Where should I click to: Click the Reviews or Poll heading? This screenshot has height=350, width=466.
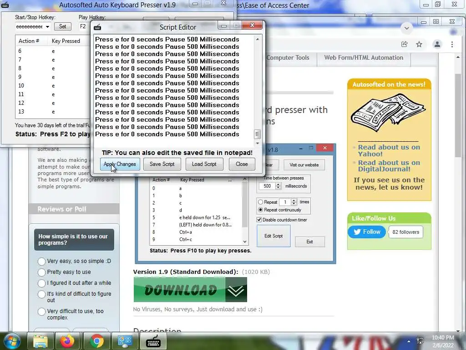[x=62, y=209]
